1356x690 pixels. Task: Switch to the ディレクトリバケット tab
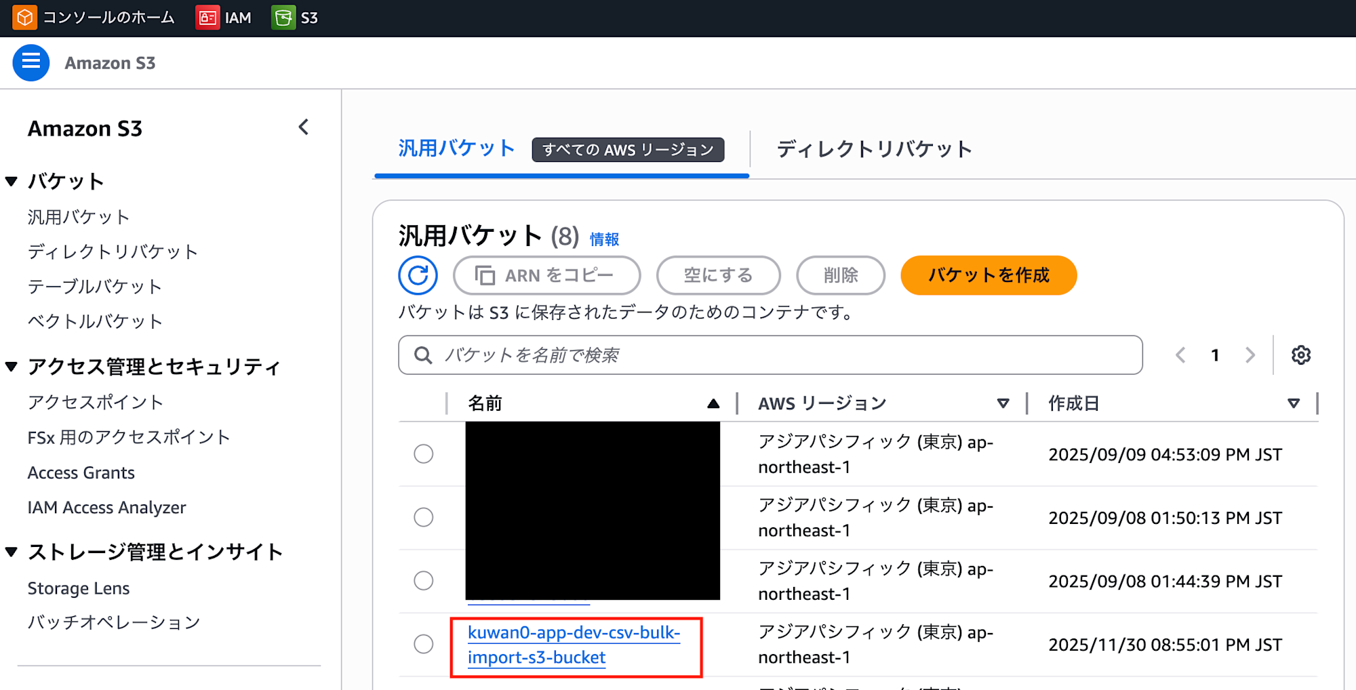point(874,149)
